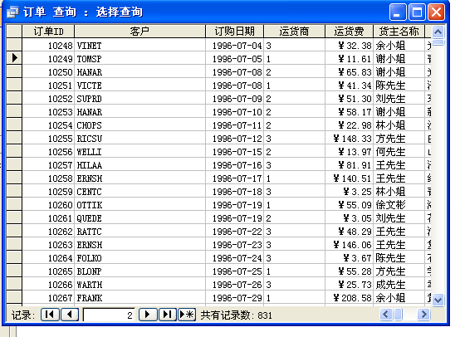Click the horizontal scrollbar left arrow
Viewport: 460px width, 337px height.
click(386, 314)
